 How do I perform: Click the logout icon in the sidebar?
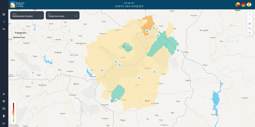click(x=4, y=123)
